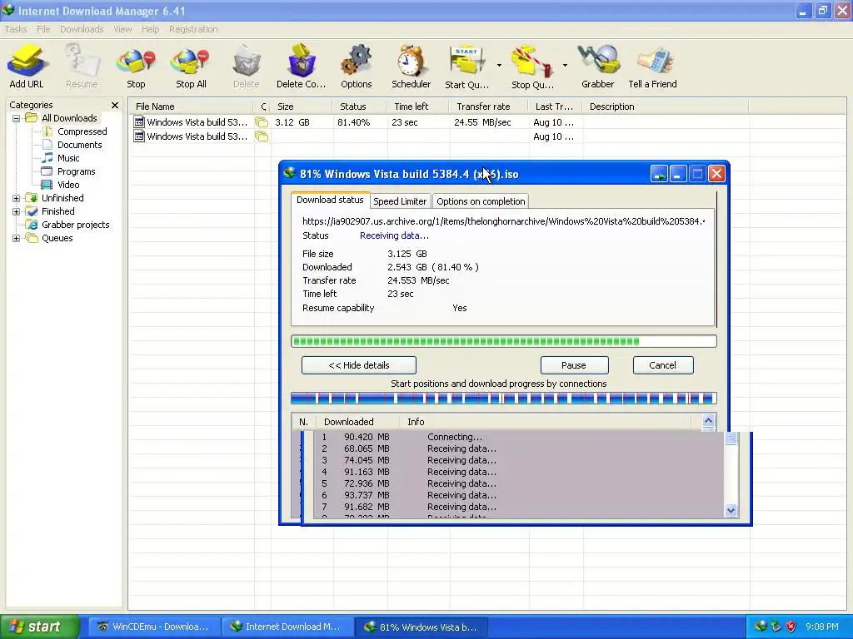This screenshot has height=639, width=853.
Task: Open the Start Queue dropdown arrow
Action: 499,65
